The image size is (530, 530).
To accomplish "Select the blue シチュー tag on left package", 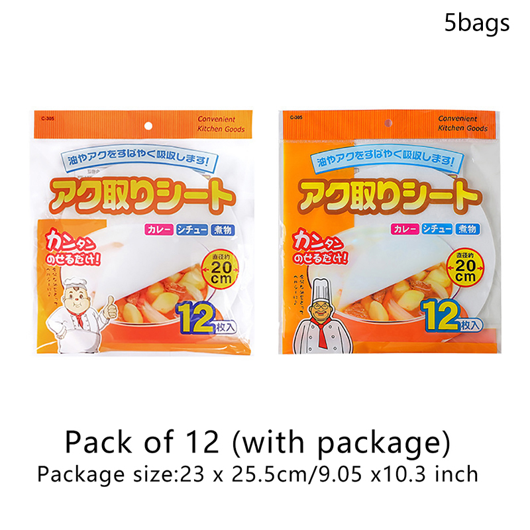I will tap(191, 229).
